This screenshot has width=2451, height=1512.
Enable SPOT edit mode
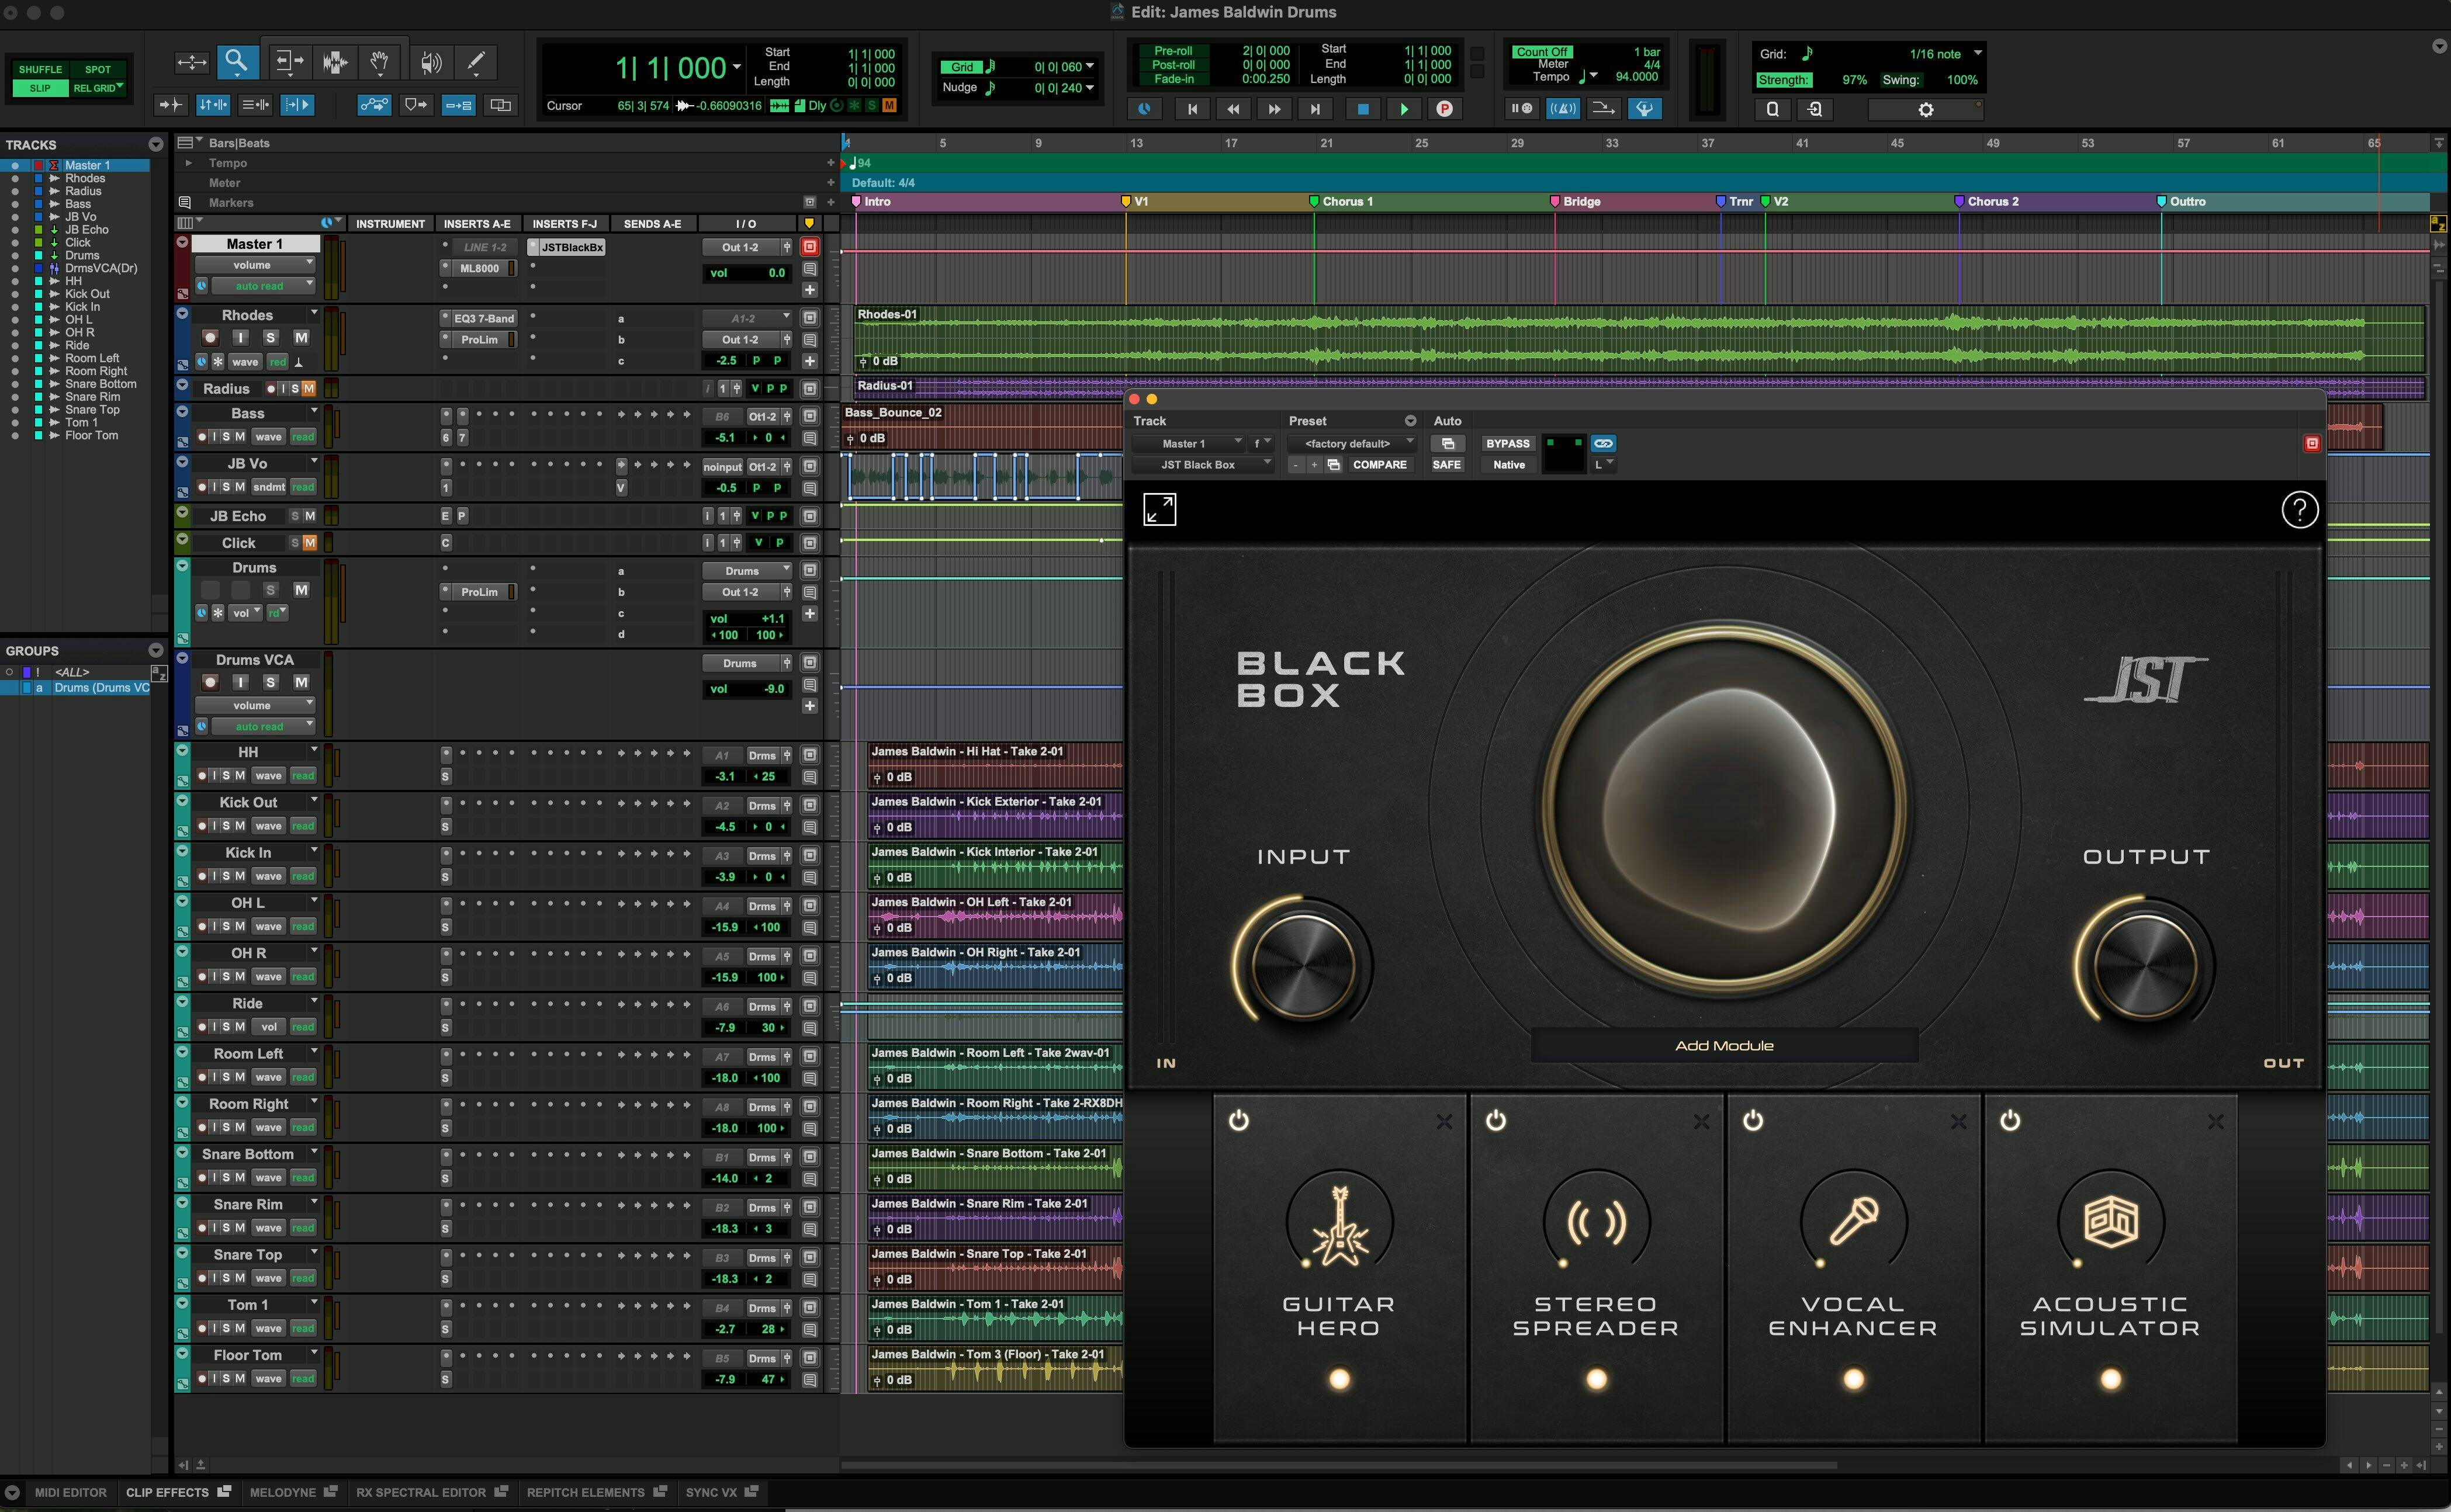point(98,69)
